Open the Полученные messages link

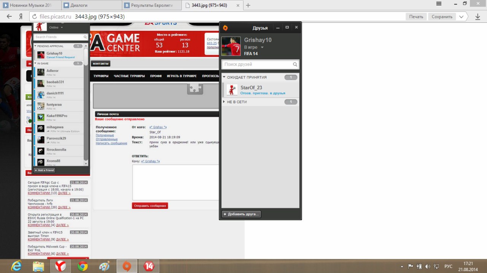tap(105, 135)
